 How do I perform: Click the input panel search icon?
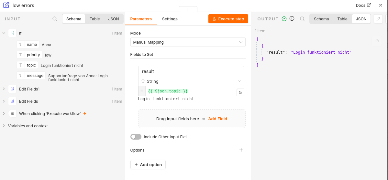[55, 19]
